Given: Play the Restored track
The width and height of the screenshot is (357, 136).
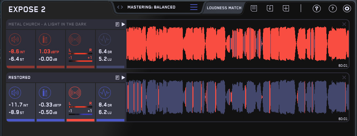Looking at the screenshot, I should click(123, 77).
